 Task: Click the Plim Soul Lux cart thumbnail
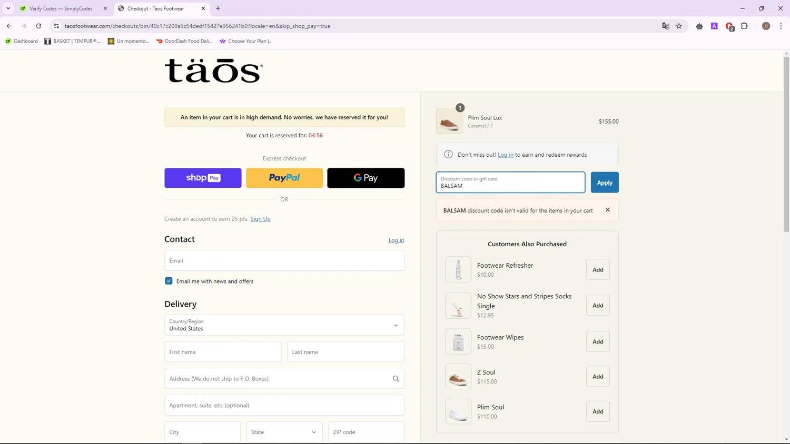[x=449, y=121]
